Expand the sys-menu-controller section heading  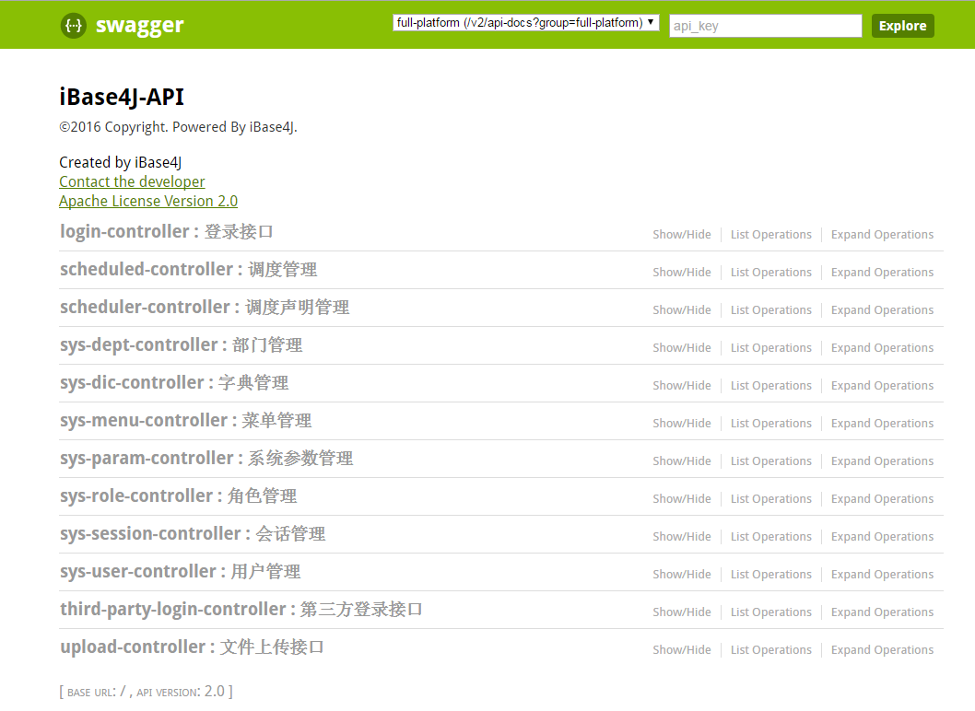186,421
